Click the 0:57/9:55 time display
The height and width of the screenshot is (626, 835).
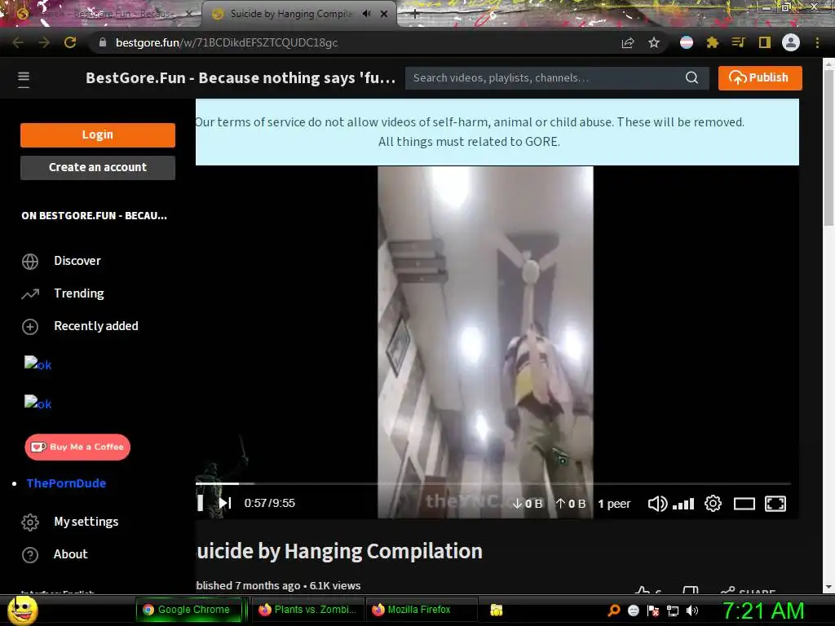click(269, 503)
